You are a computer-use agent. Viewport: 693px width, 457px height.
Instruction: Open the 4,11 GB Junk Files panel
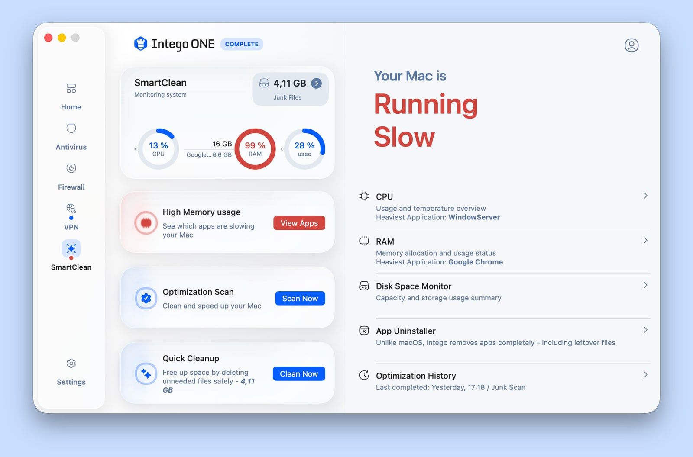[x=289, y=88]
